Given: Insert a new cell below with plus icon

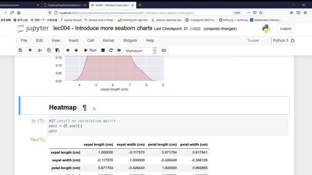Looking at the screenshot, I should point(30,51).
